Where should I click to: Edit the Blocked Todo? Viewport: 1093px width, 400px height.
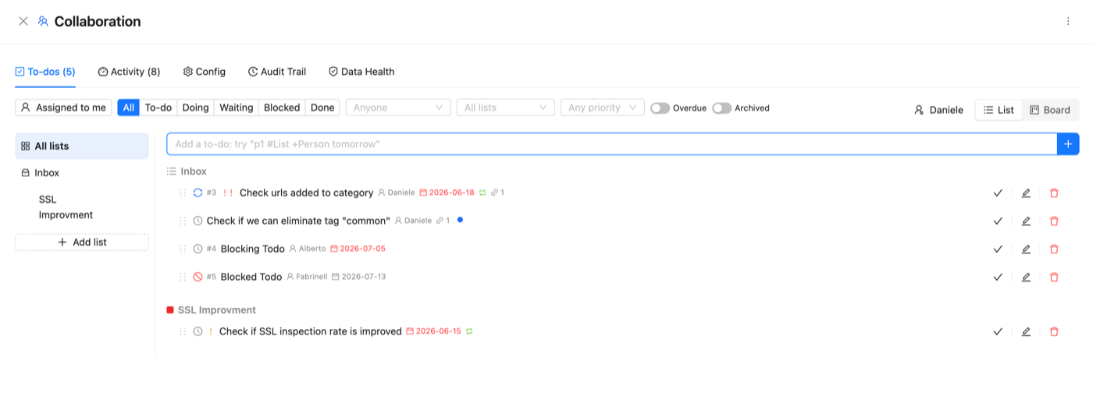(x=1026, y=278)
